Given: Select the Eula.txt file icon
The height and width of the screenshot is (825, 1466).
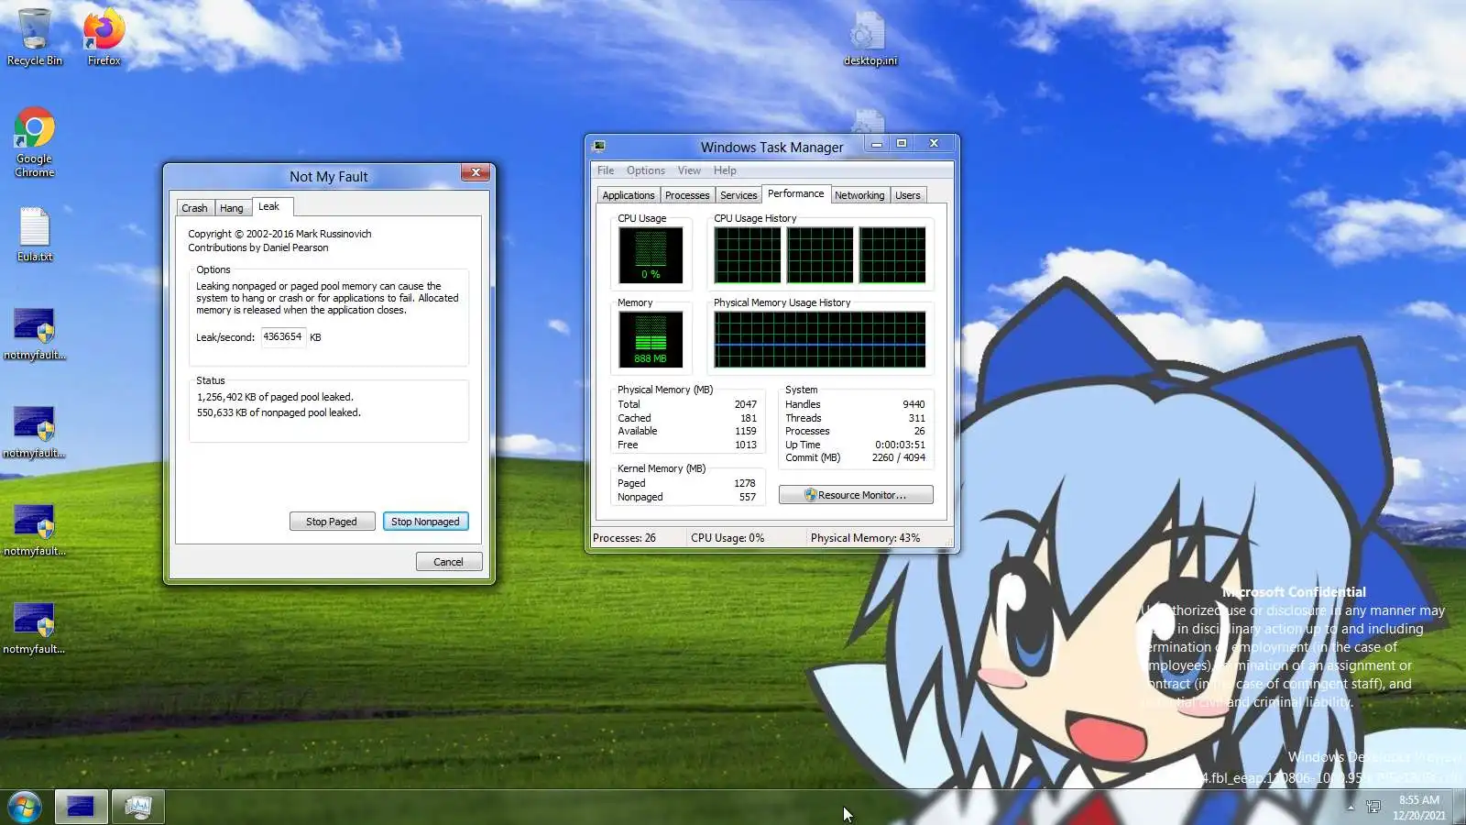Looking at the screenshot, I should pos(35,235).
